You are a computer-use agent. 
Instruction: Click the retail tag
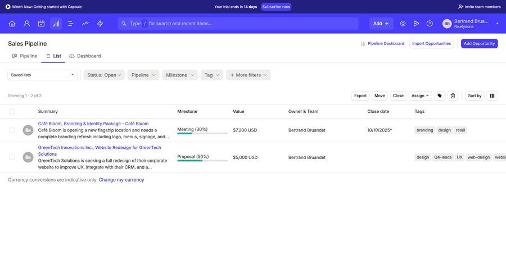click(x=460, y=130)
